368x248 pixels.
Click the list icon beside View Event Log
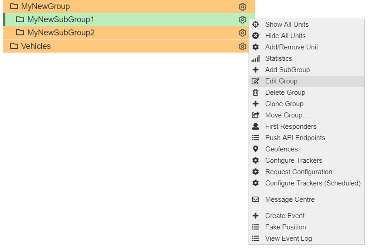tap(256, 238)
